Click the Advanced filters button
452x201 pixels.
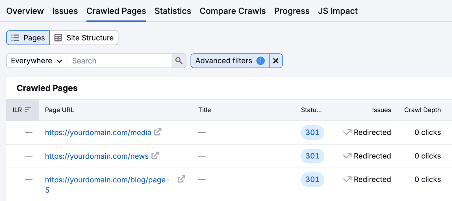pos(225,61)
